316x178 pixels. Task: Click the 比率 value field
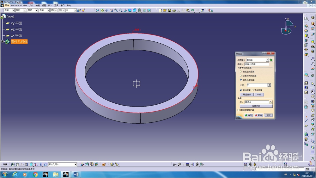[x=257, y=85]
